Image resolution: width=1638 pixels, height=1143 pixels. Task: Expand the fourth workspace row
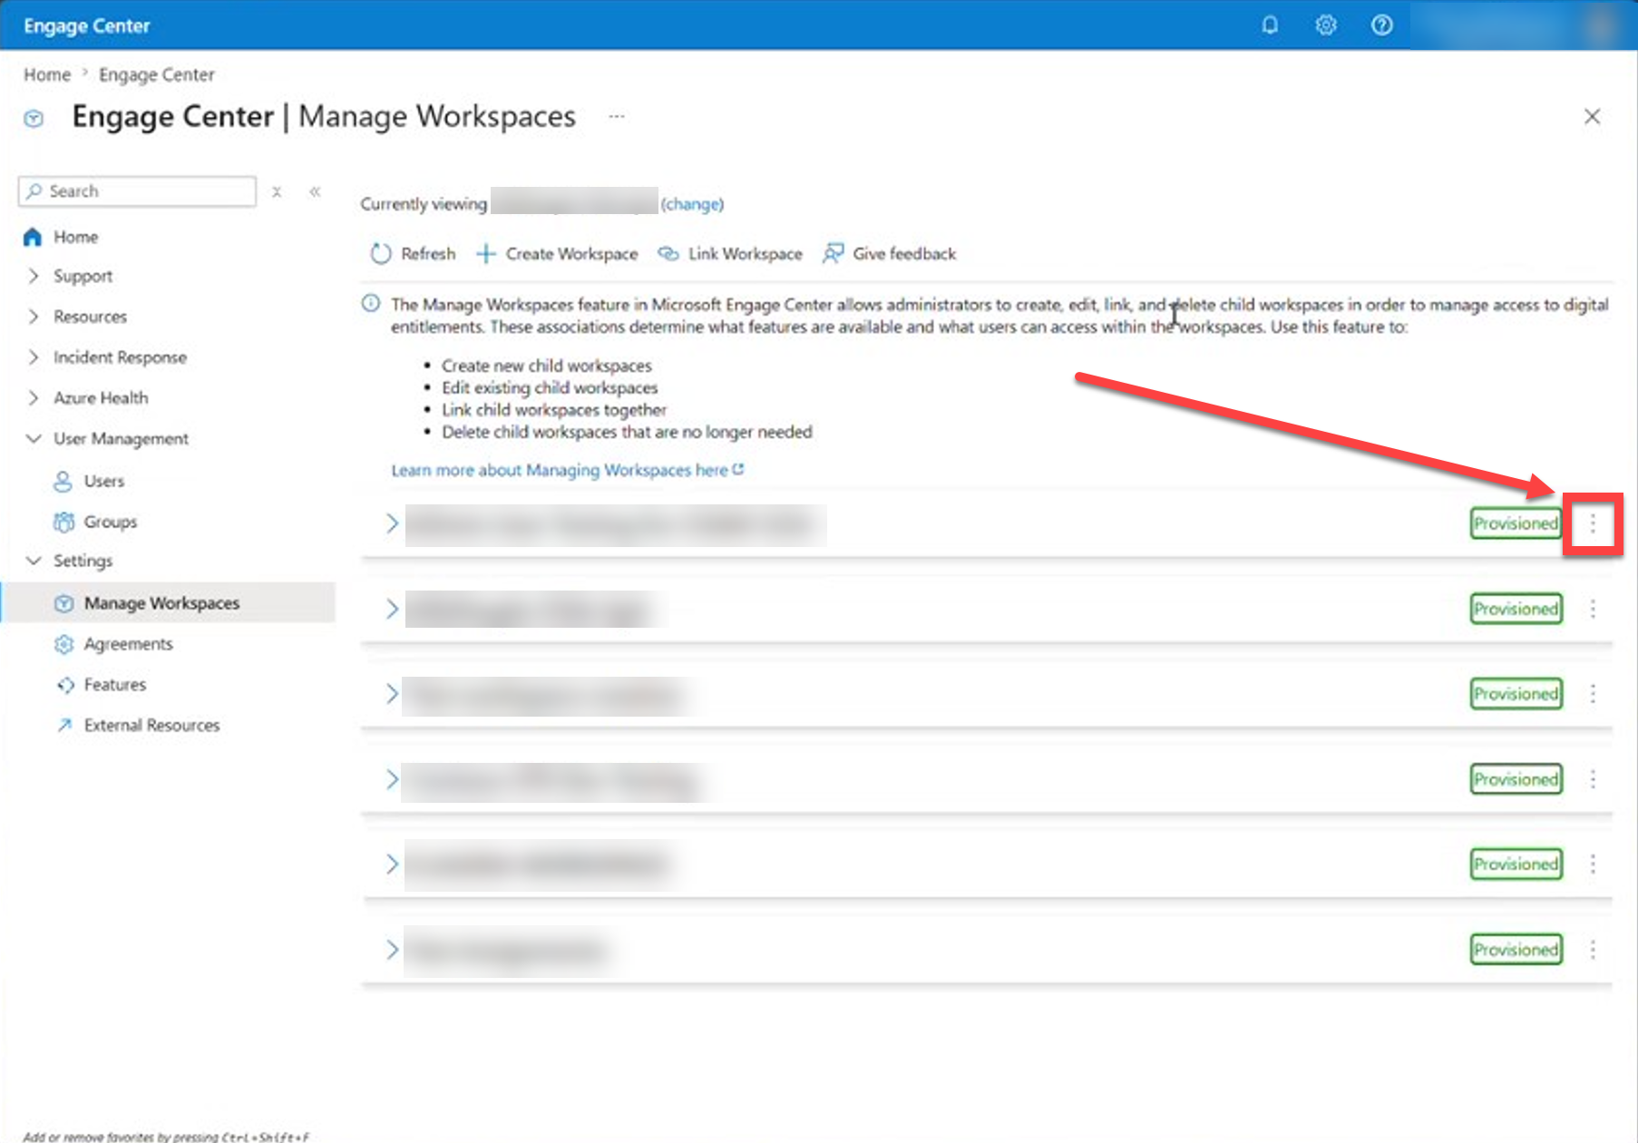pyautogui.click(x=392, y=779)
